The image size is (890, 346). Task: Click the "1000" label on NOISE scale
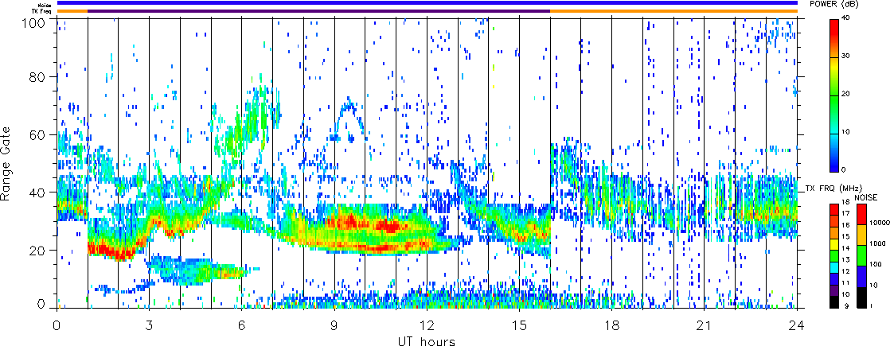pos(877,243)
